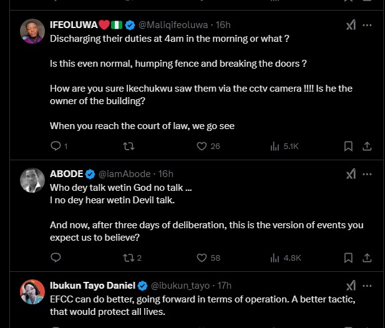The image size is (385, 328).
Task: Open Grok icon on IFEOLUWA's tweet
Action: (x=351, y=25)
